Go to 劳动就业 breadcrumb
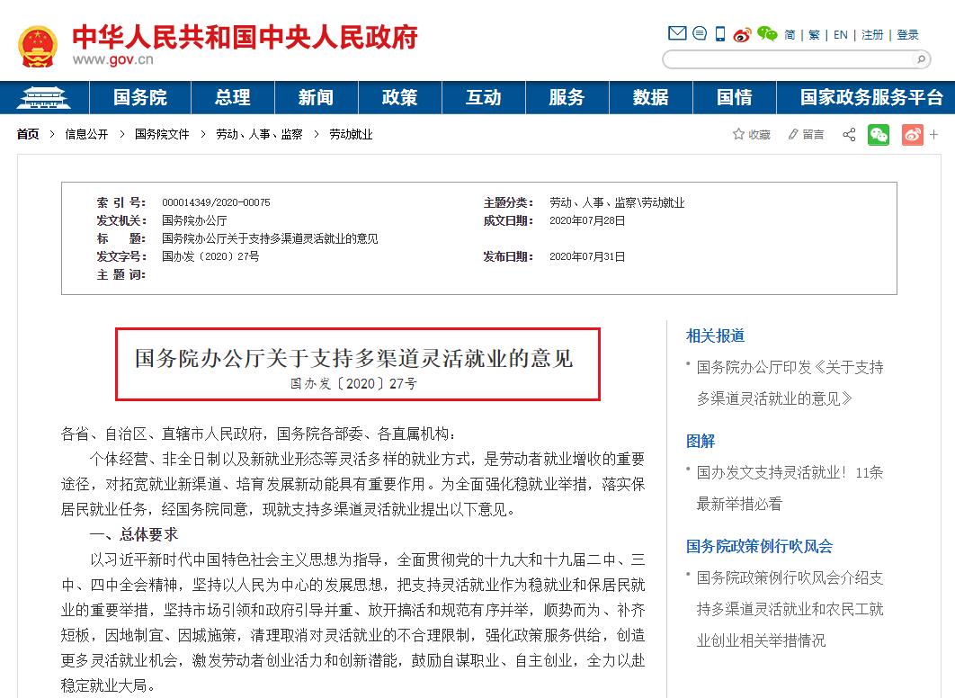955x698 pixels. (351, 134)
